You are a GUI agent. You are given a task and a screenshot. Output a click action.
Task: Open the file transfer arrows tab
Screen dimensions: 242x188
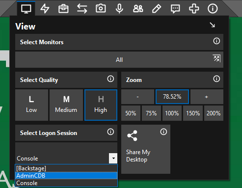(x=82, y=8)
